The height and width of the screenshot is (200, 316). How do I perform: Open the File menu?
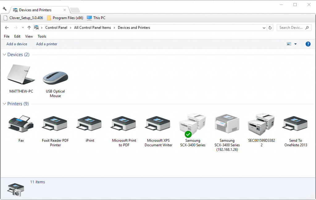7,36
